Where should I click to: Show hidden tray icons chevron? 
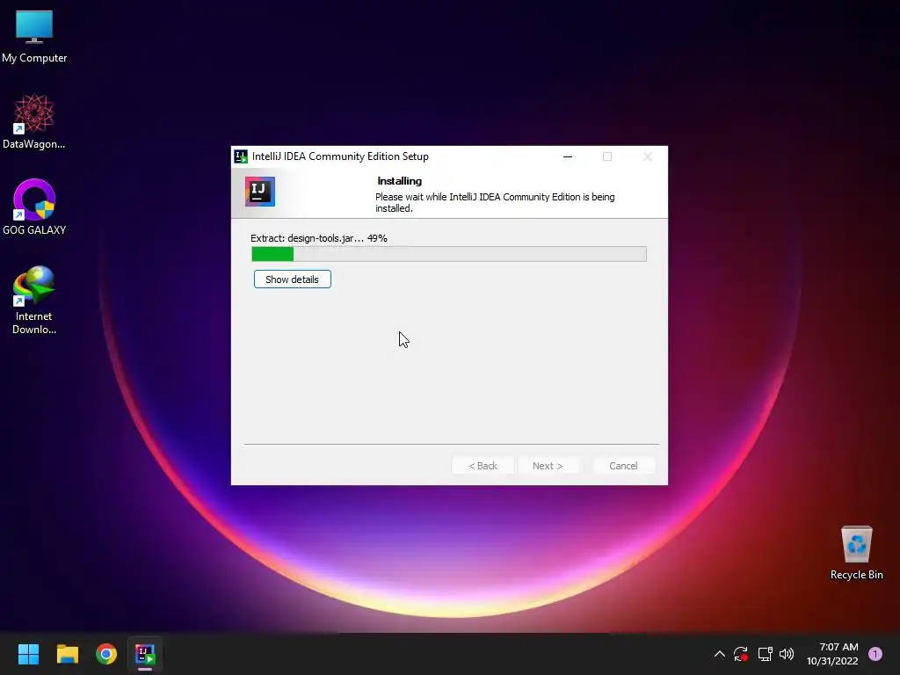pyautogui.click(x=719, y=654)
